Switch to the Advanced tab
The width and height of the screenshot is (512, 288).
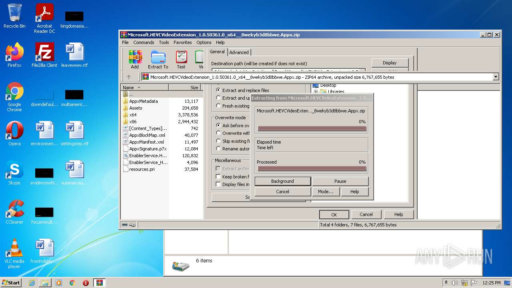pyautogui.click(x=239, y=52)
